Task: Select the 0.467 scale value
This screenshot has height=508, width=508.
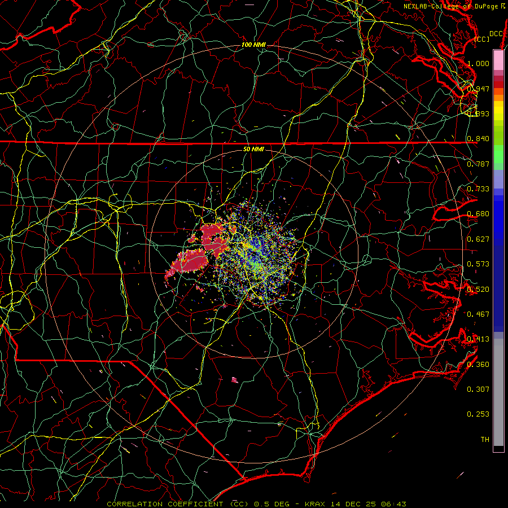Action: click(x=478, y=314)
